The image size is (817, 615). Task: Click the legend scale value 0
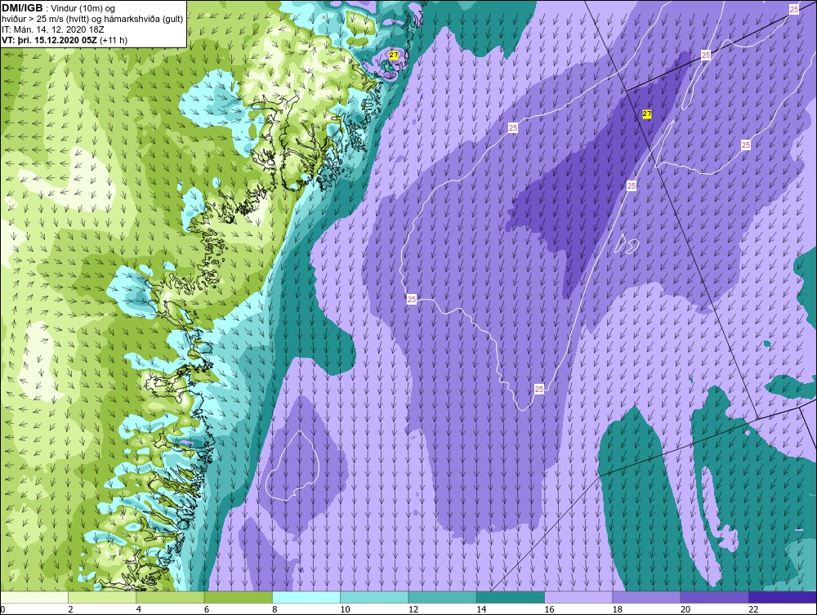pyautogui.click(x=2, y=609)
